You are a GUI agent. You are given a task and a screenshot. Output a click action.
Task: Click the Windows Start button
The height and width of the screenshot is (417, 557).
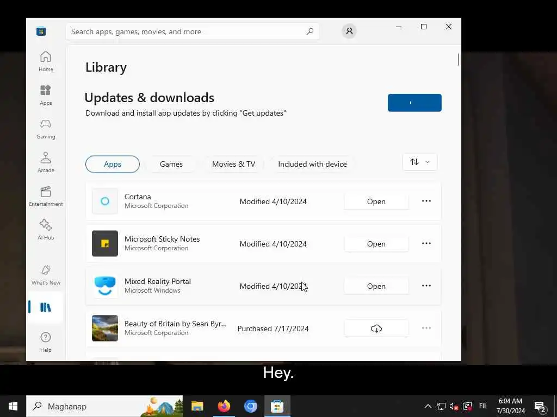coord(13,406)
